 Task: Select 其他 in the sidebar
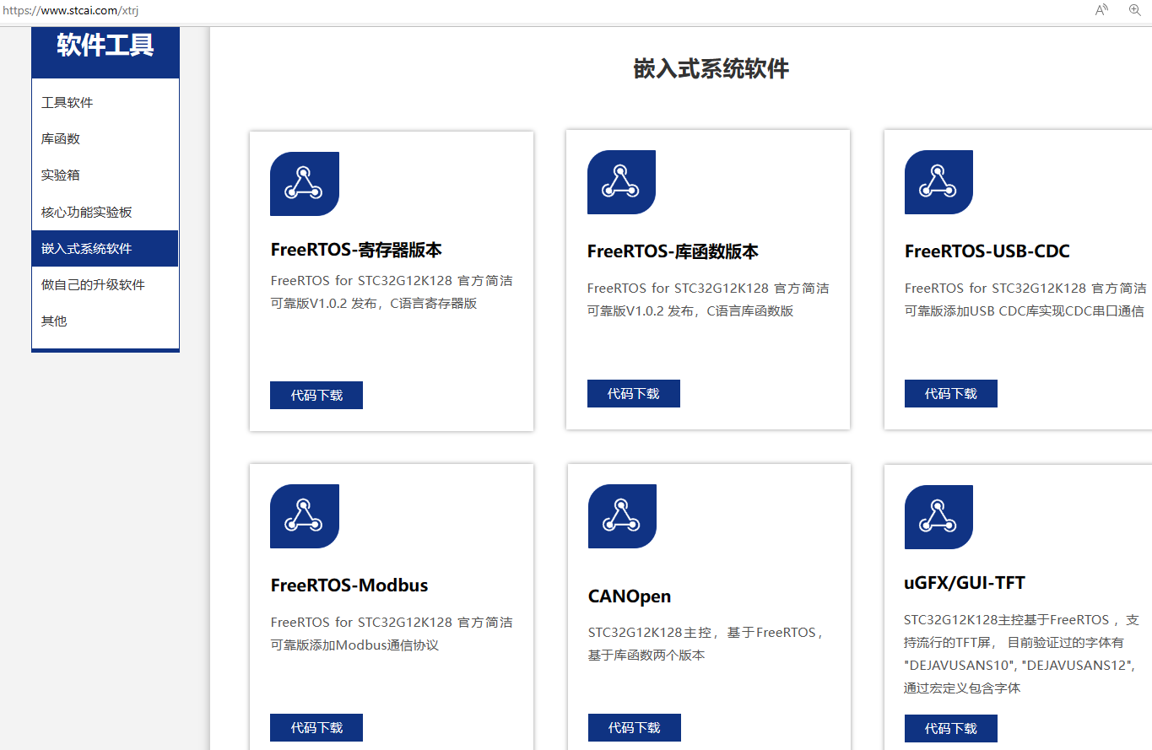point(105,321)
